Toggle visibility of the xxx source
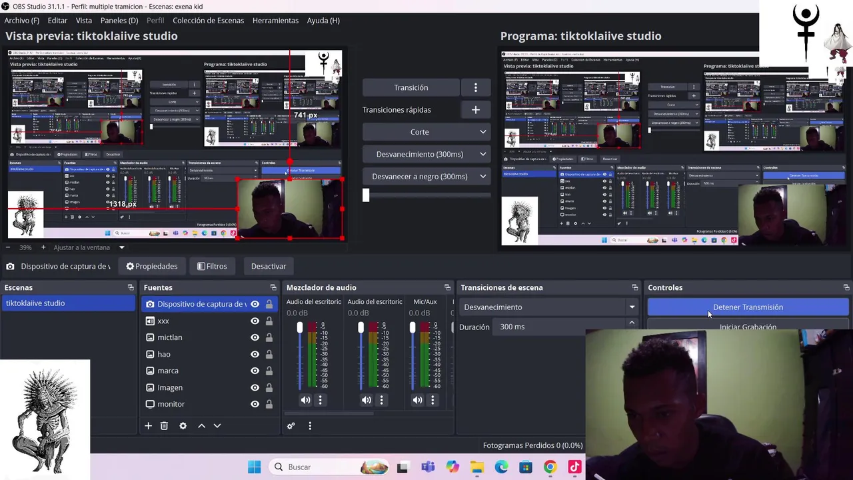Image resolution: width=853 pixels, height=480 pixels. tap(255, 321)
